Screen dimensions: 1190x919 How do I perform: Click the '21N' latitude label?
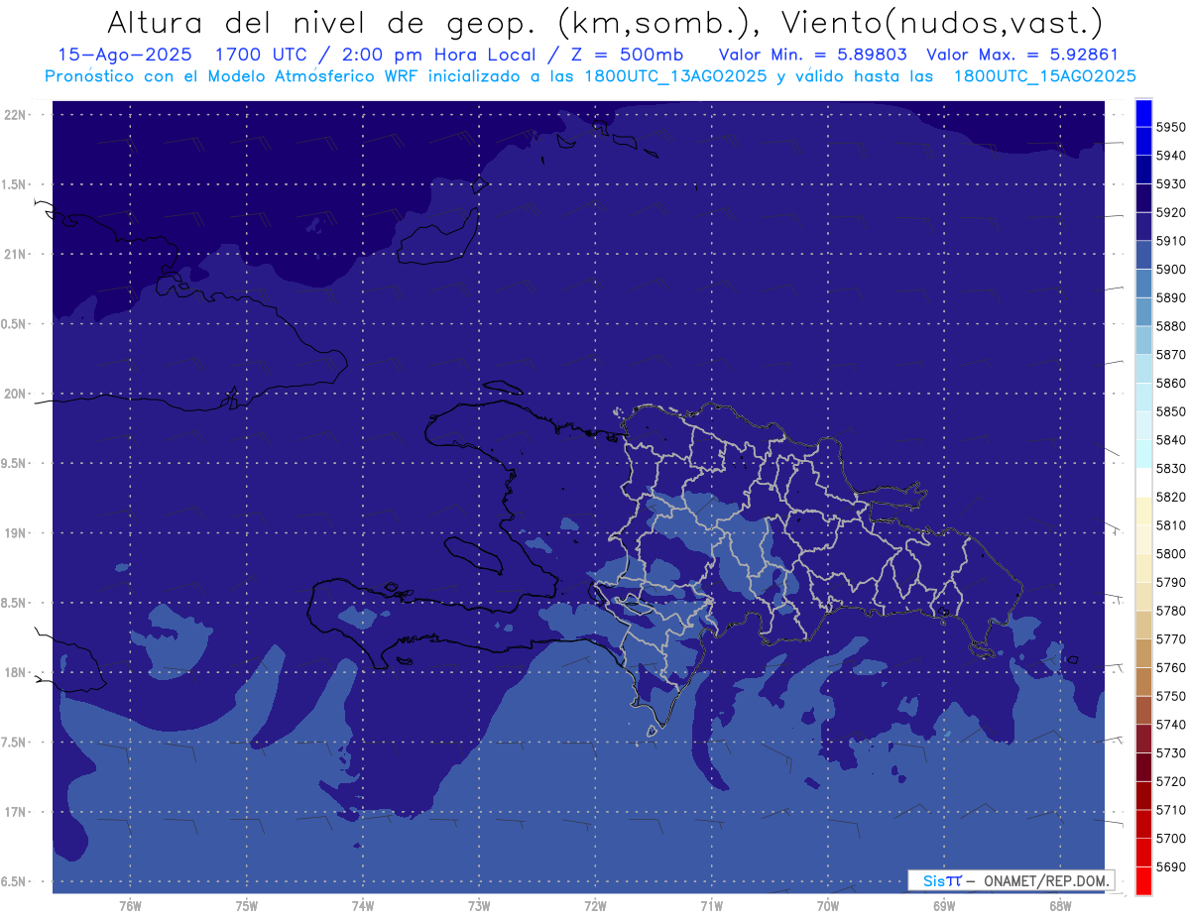click(x=15, y=254)
